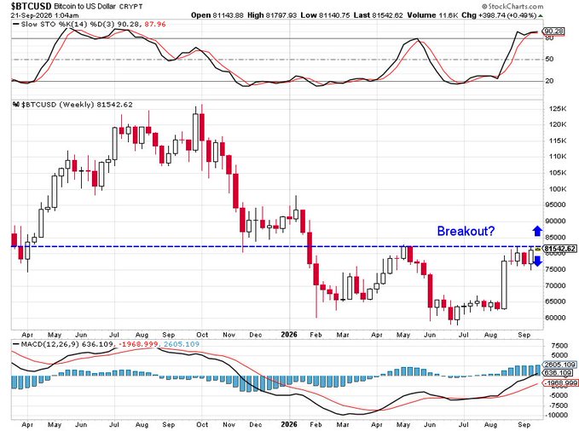Click the 75000 price axis label
The image size is (579, 431).
pos(555,269)
